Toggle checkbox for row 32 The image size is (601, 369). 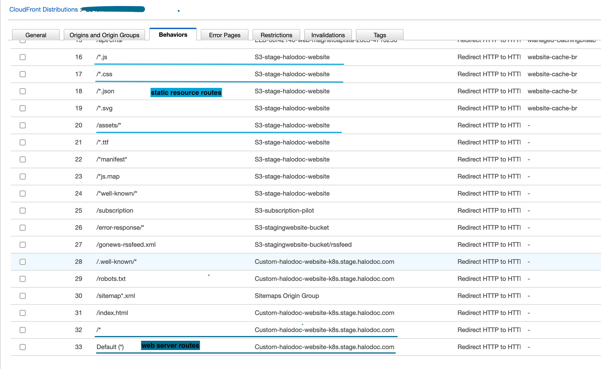pyautogui.click(x=23, y=330)
